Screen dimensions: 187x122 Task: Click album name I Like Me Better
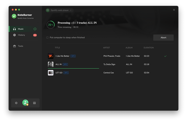click(133, 56)
